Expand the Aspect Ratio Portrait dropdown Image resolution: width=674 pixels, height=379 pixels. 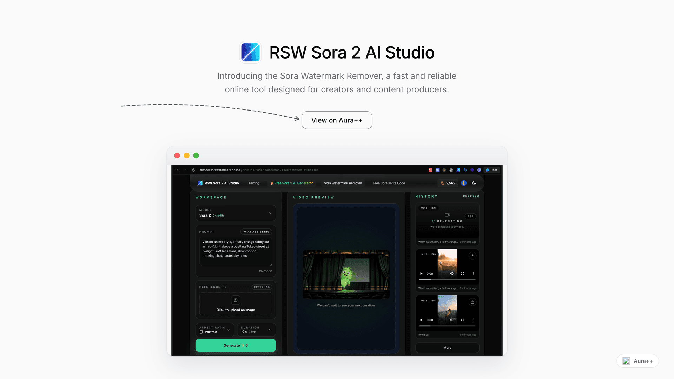(214, 330)
